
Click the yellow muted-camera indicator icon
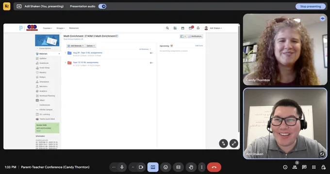click(x=7, y=6)
